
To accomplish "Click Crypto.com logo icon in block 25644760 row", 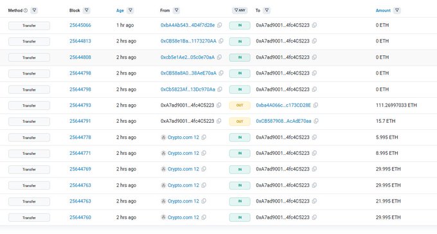I will pos(164,217).
